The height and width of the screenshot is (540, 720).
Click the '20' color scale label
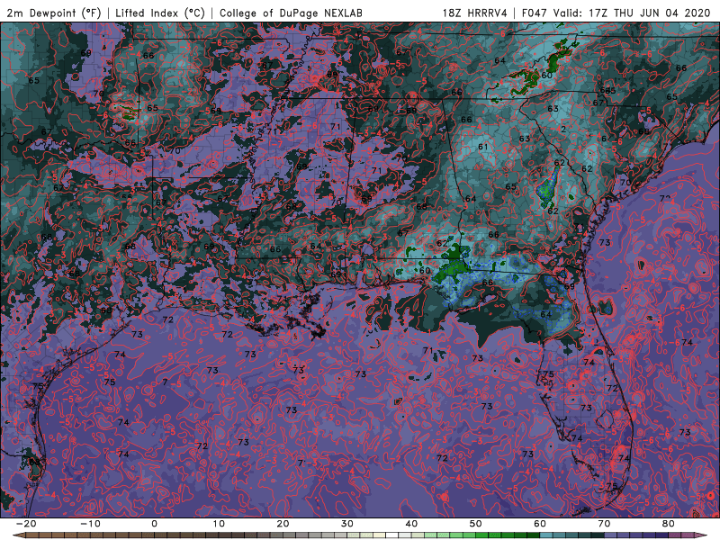coord(283,524)
